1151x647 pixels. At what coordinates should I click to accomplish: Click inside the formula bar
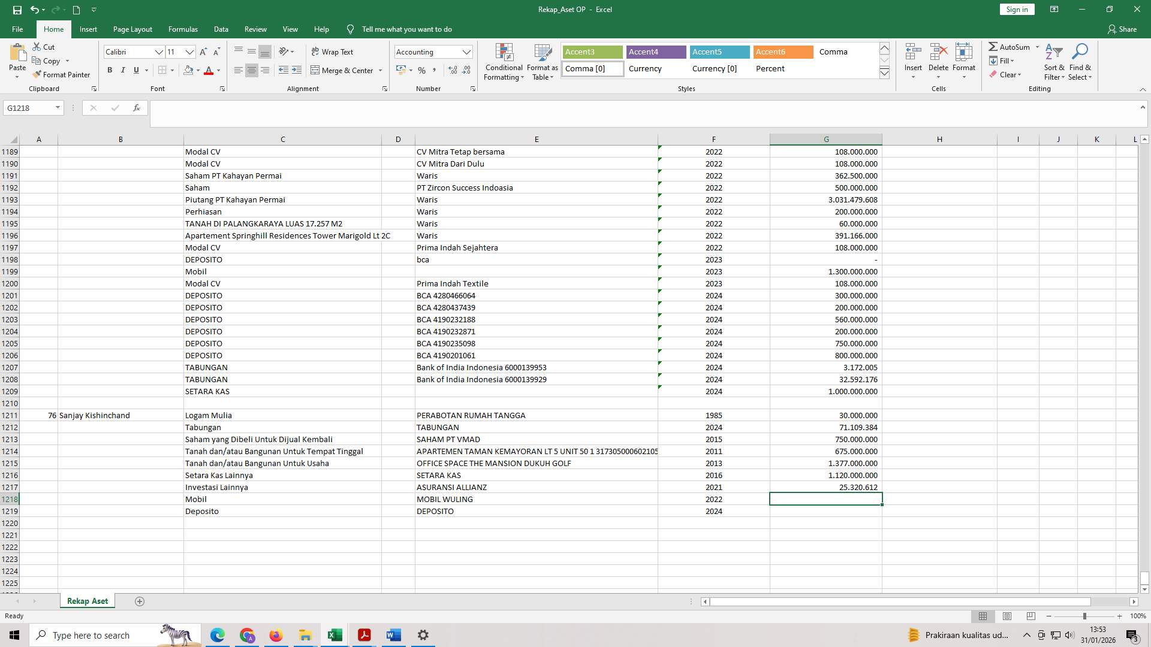click(420, 108)
